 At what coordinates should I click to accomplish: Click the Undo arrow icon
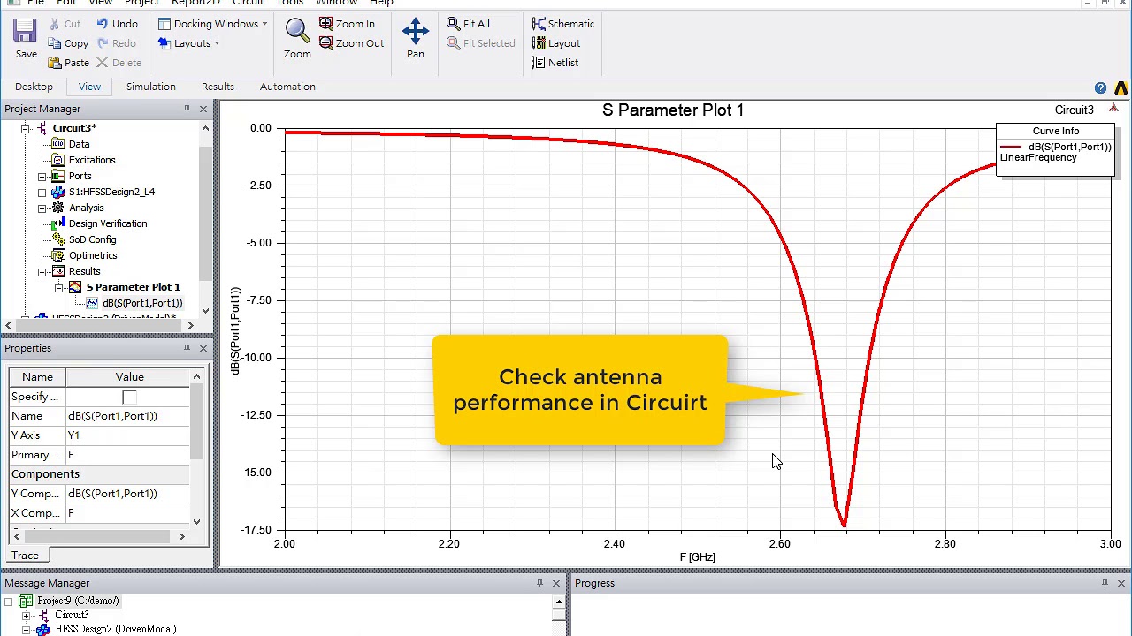click(x=103, y=24)
